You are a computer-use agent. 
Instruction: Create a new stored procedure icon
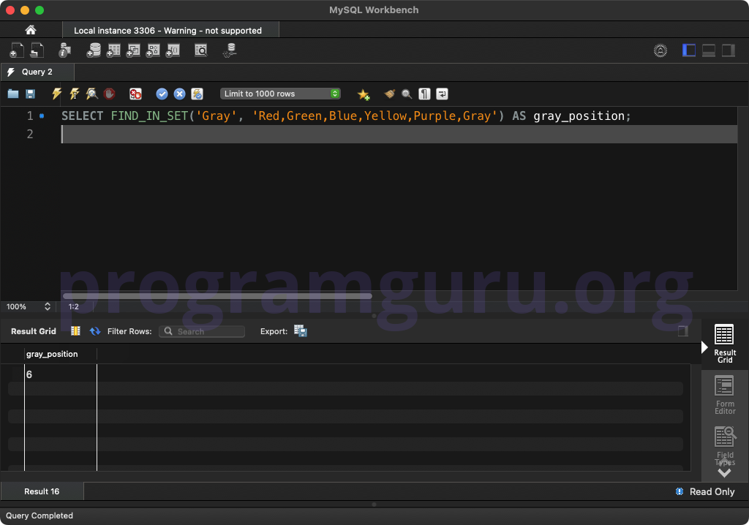point(153,50)
